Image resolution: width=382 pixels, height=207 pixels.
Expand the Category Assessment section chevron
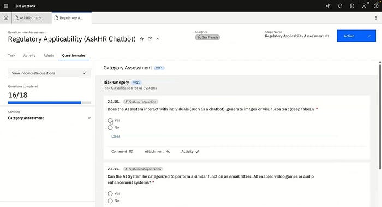(89, 118)
